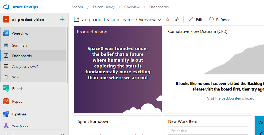
Task: Click the left sidebar scrollbar
Action: click(67, 55)
